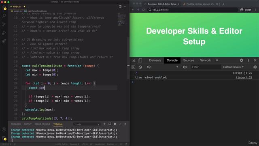Click script.js in the breadcrumb
This screenshot has height=146, width=259.
click(x=17, y=11)
